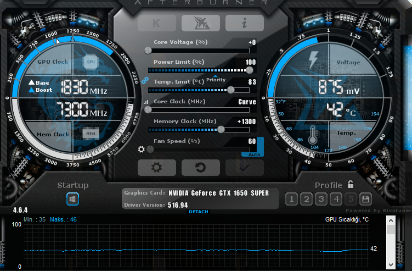Click the graph scrollbar thumb
Image resolution: width=412 pixels, height=271 pixels.
point(391,229)
